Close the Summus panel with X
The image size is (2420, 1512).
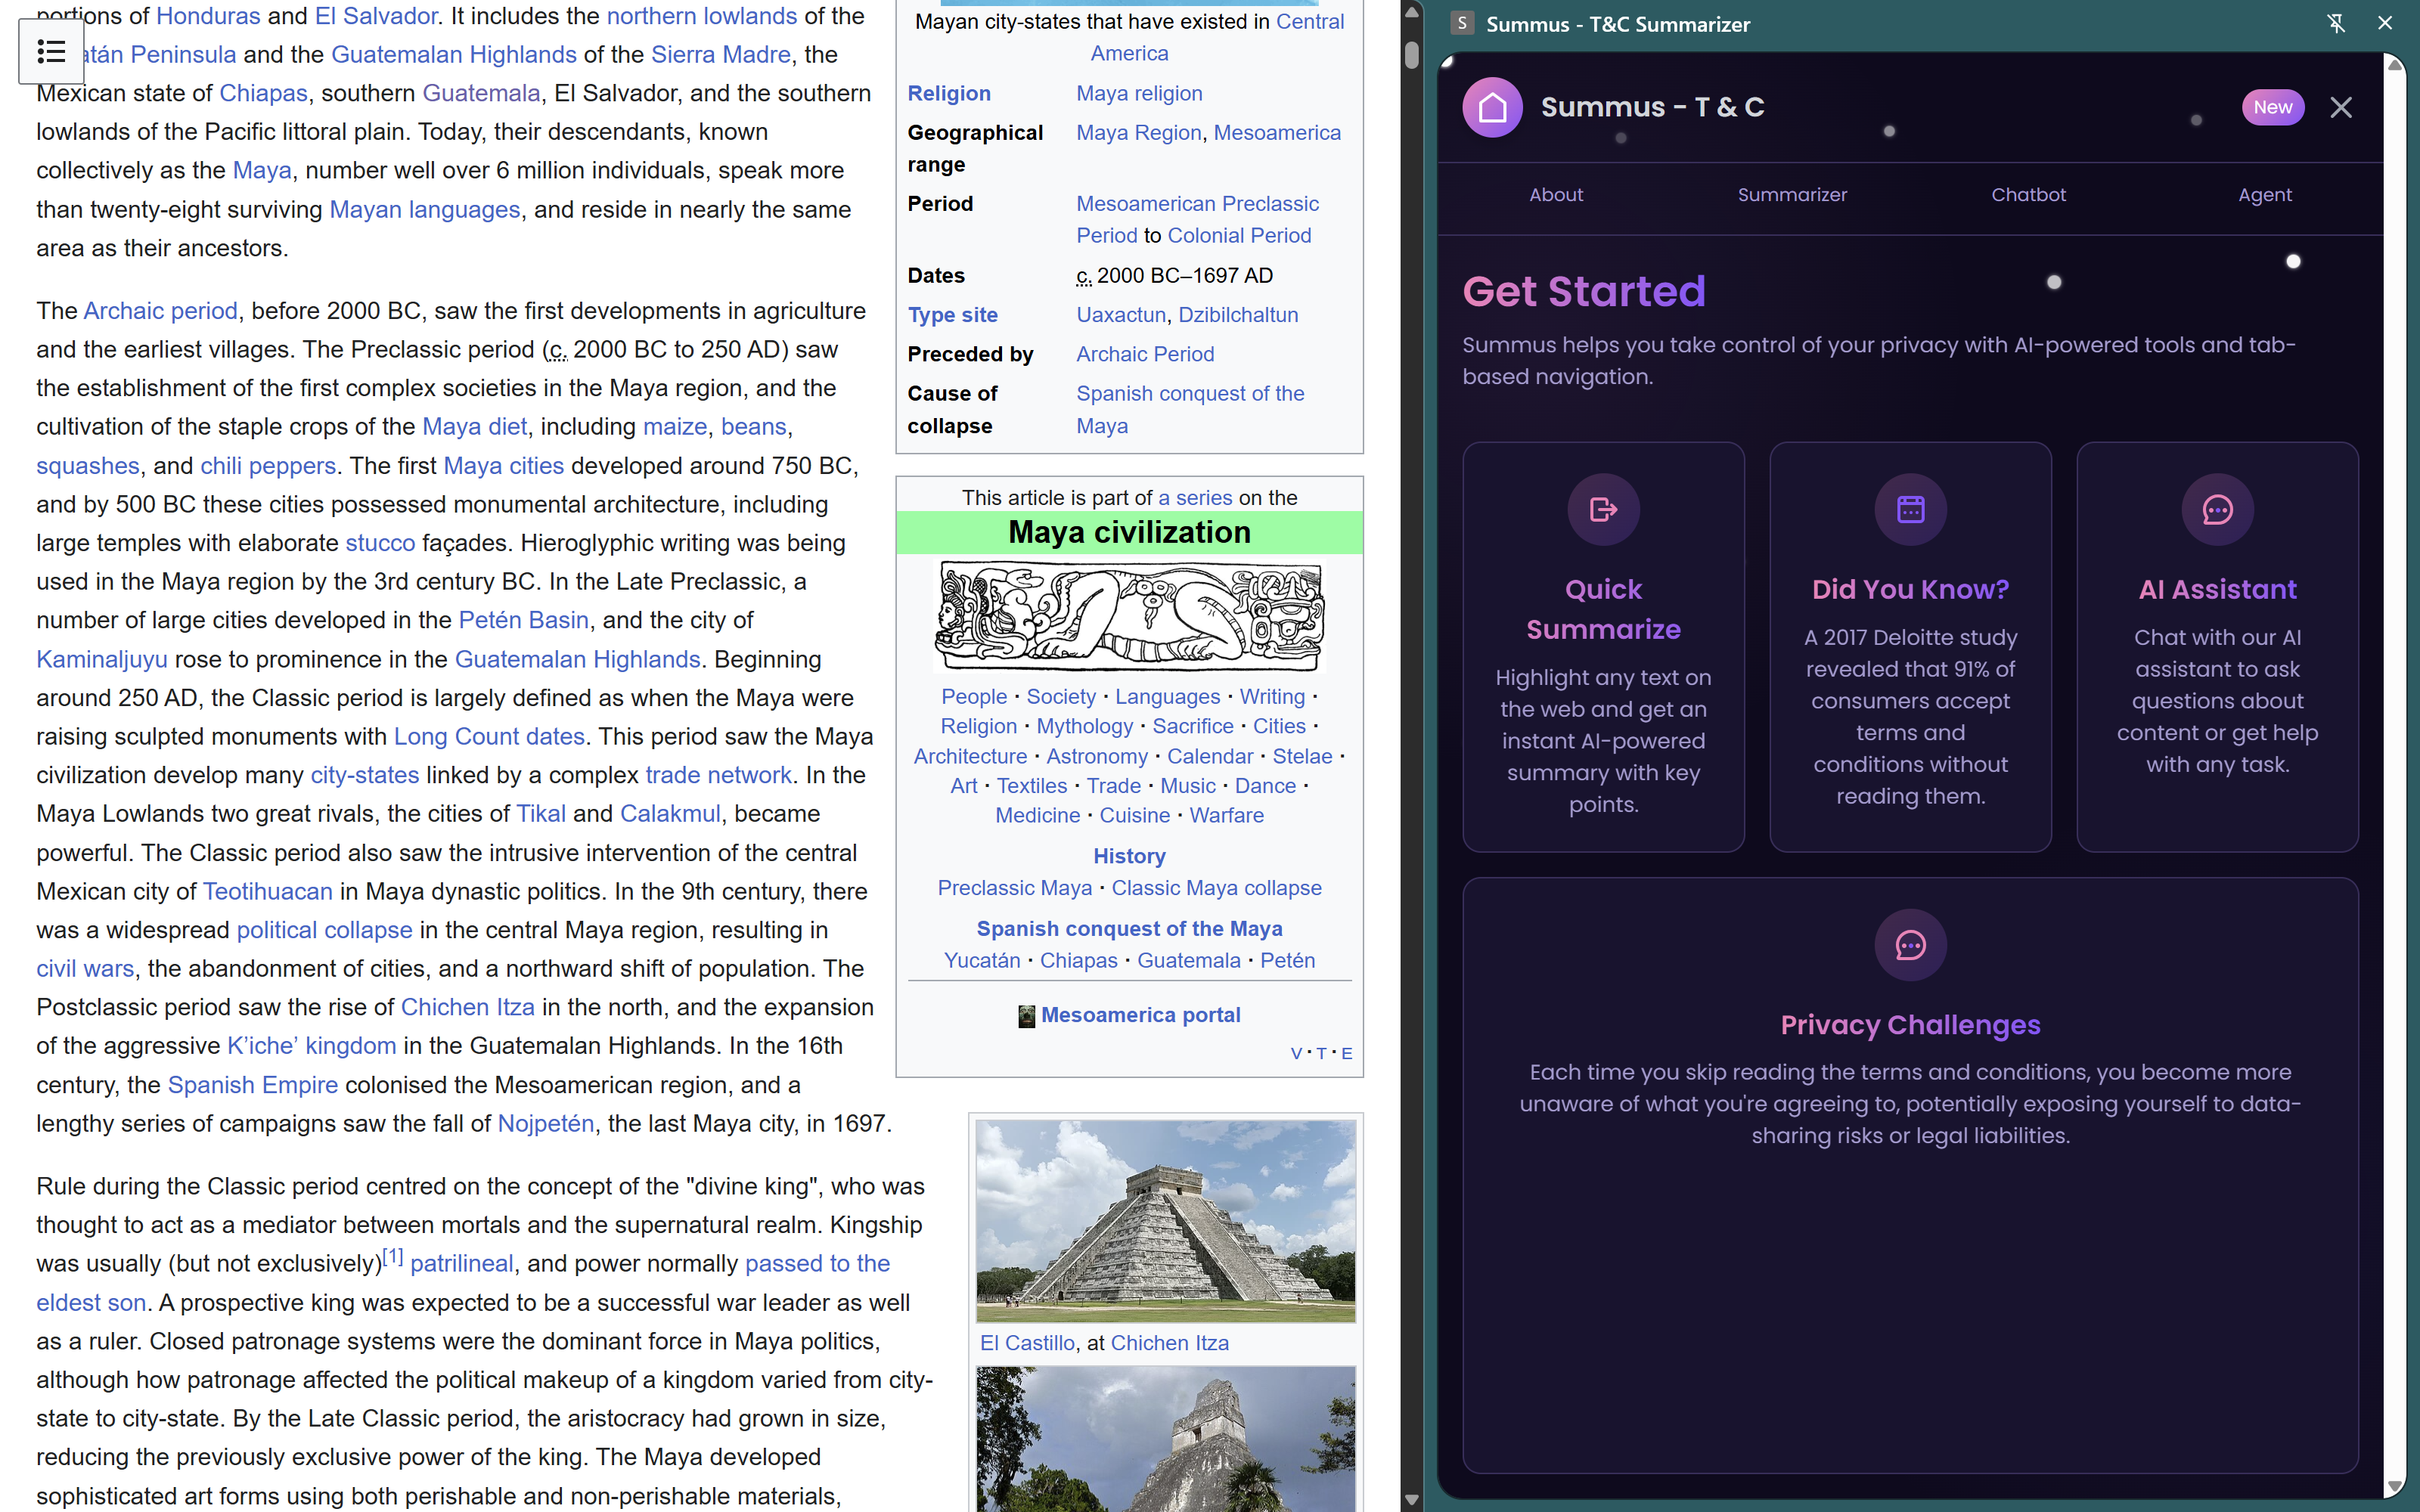point(2341,107)
